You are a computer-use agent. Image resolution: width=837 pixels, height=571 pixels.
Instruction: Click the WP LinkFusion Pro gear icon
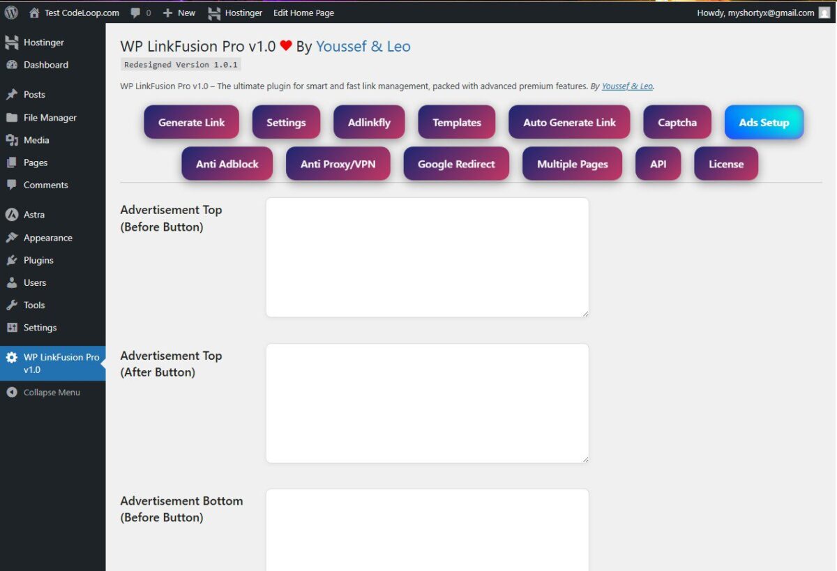(12, 357)
